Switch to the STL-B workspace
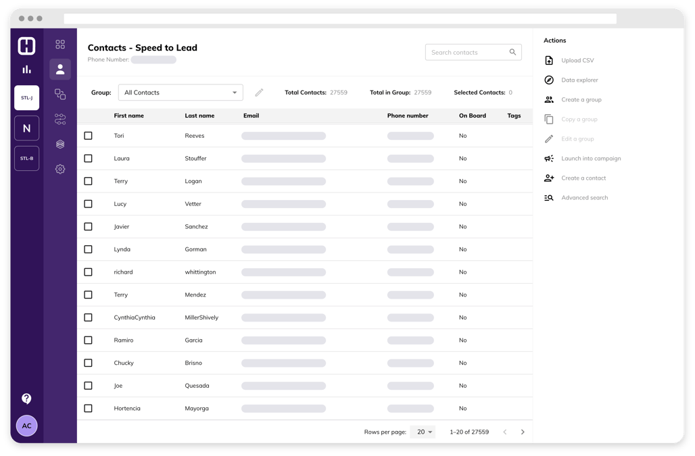695x456 pixels. (x=26, y=158)
